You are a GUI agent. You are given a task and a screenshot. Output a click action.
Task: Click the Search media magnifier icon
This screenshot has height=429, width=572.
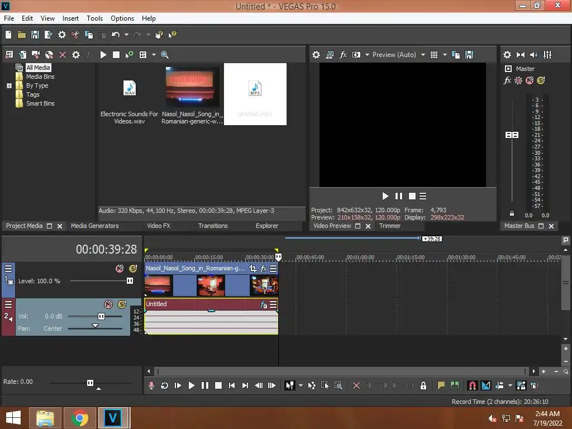coord(165,55)
